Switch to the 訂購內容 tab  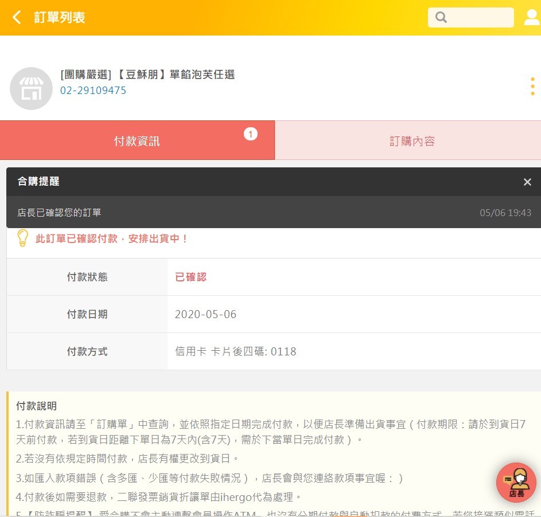(408, 140)
